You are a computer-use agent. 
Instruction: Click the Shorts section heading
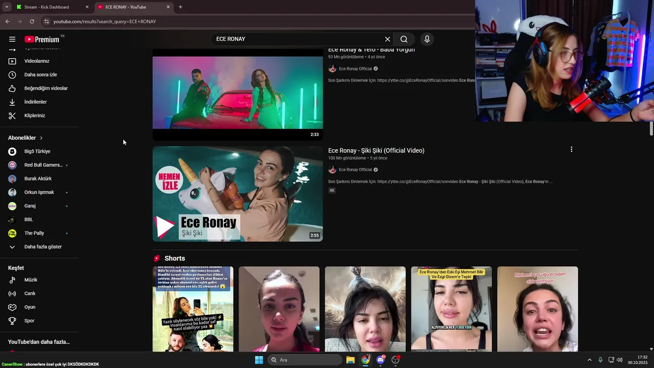pyautogui.click(x=175, y=259)
